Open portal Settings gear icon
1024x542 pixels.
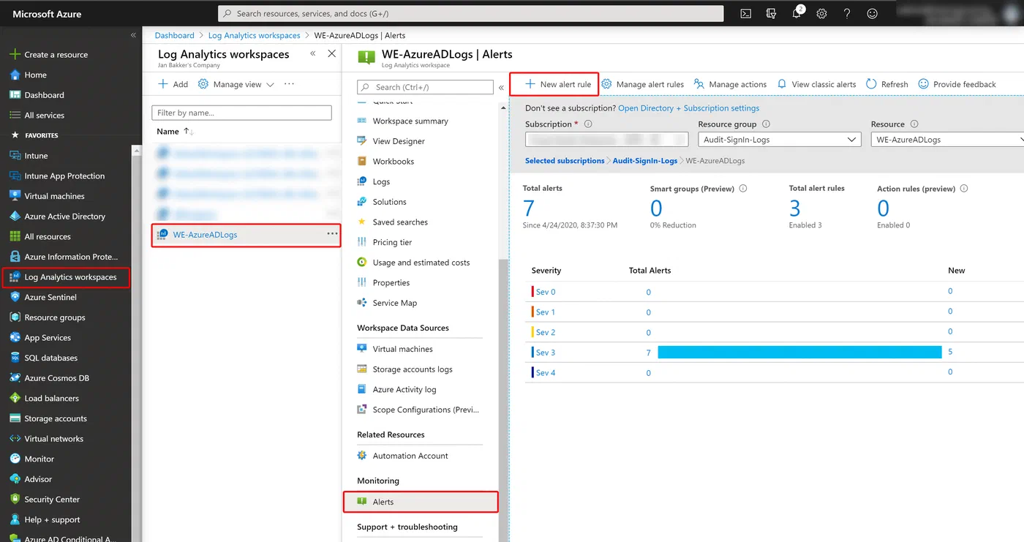coord(822,13)
